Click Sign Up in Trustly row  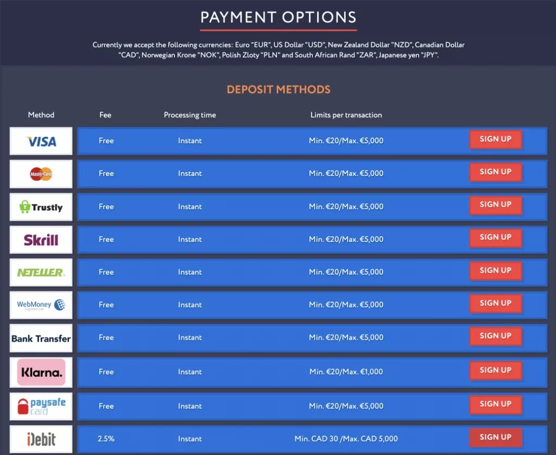[496, 205]
